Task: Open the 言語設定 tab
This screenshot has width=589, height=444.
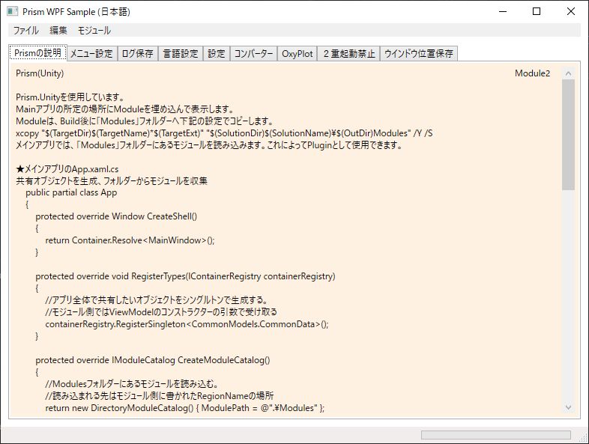Action: [x=181, y=54]
